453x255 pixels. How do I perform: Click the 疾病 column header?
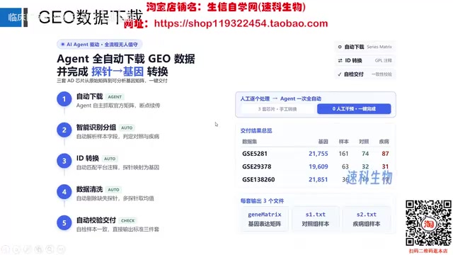[384, 142]
